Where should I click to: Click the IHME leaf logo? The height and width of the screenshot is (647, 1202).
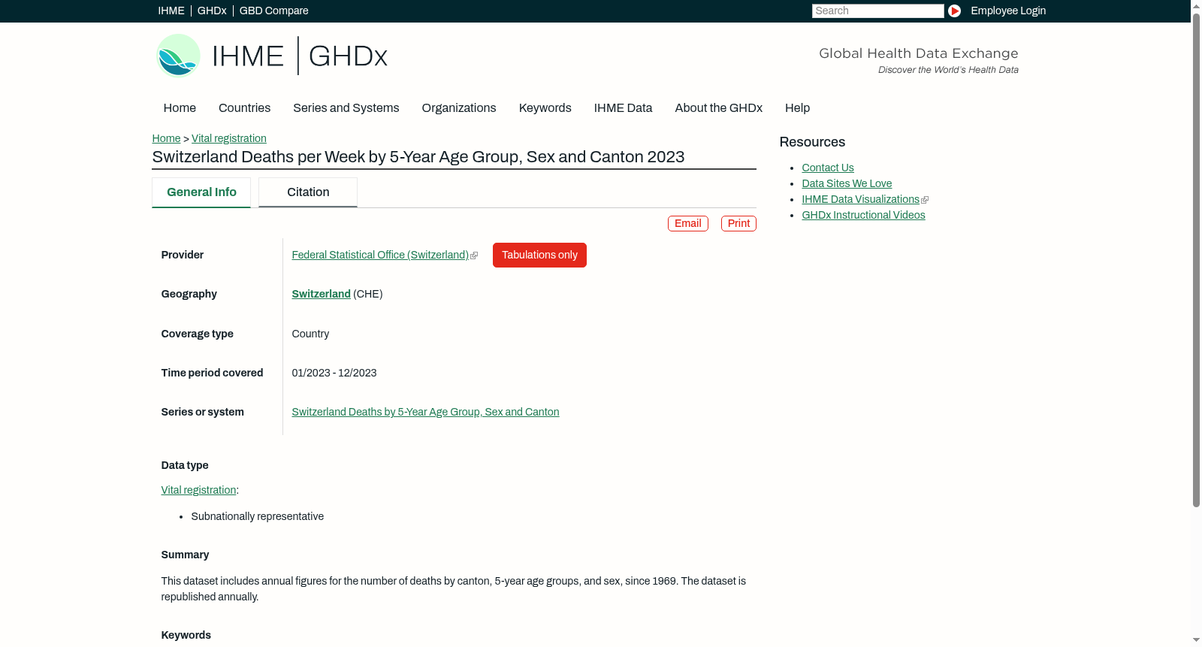178,56
